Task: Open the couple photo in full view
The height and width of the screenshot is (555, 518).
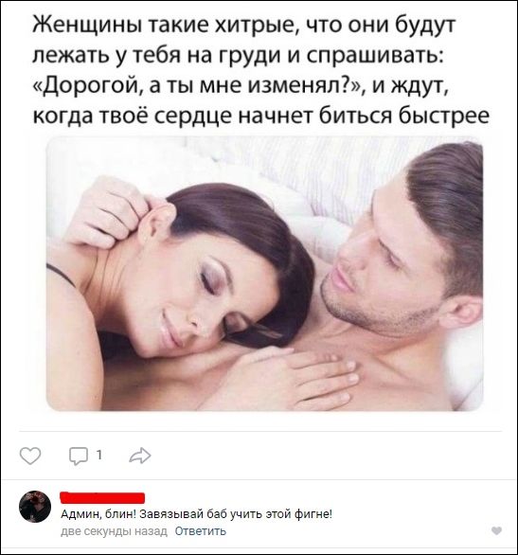Action: tap(264, 274)
